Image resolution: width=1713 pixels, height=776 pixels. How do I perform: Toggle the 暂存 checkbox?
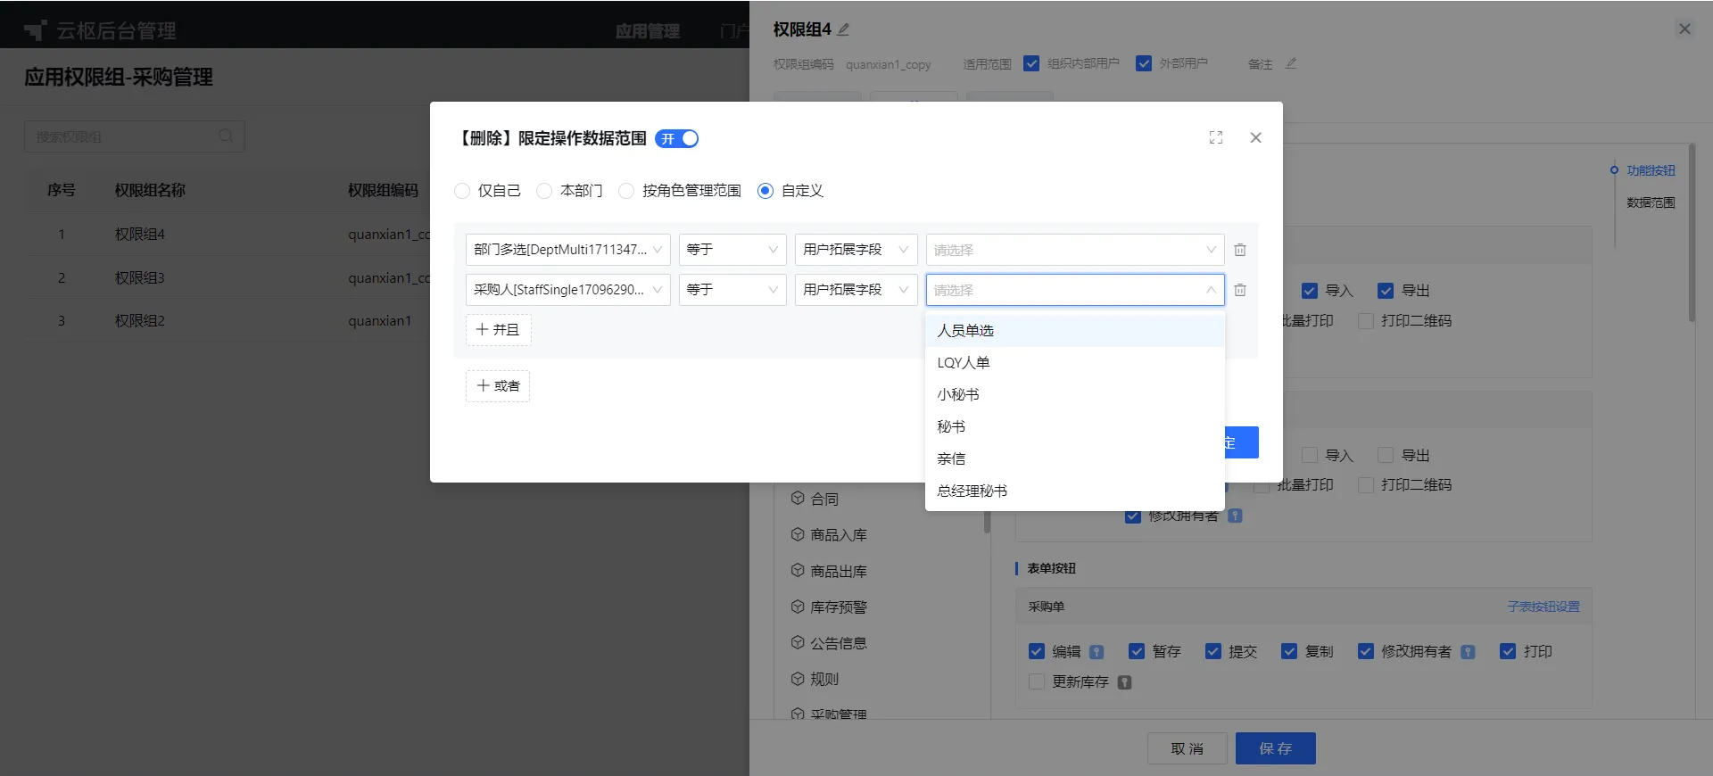[1137, 651]
